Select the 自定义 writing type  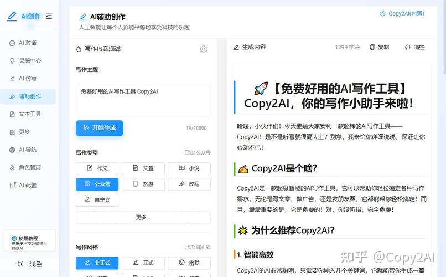97,200
